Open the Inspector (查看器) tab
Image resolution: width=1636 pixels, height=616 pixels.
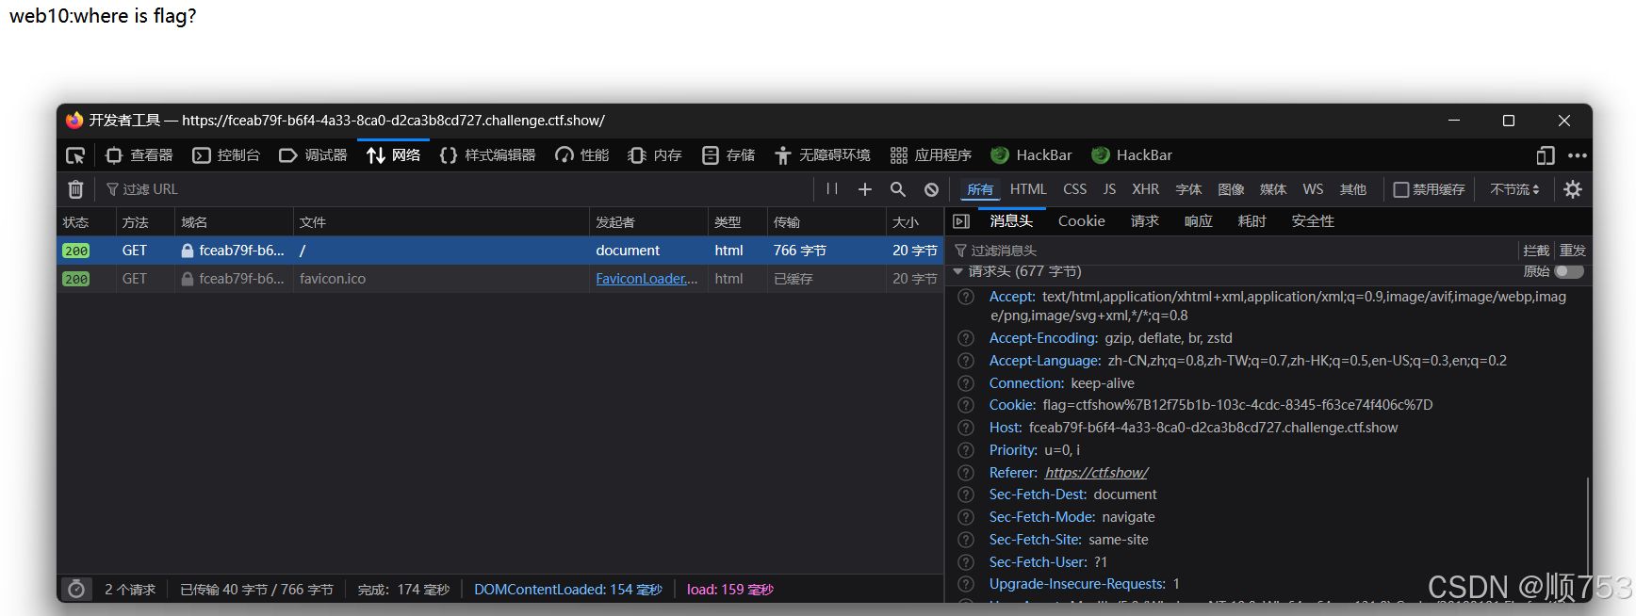pyautogui.click(x=139, y=155)
